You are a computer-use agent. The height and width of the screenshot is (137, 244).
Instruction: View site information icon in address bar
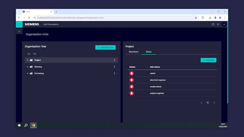[35, 18]
